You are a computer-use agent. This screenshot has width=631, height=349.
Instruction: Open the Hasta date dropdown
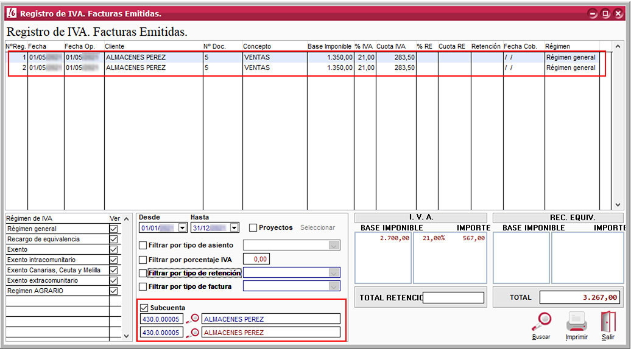coord(234,228)
